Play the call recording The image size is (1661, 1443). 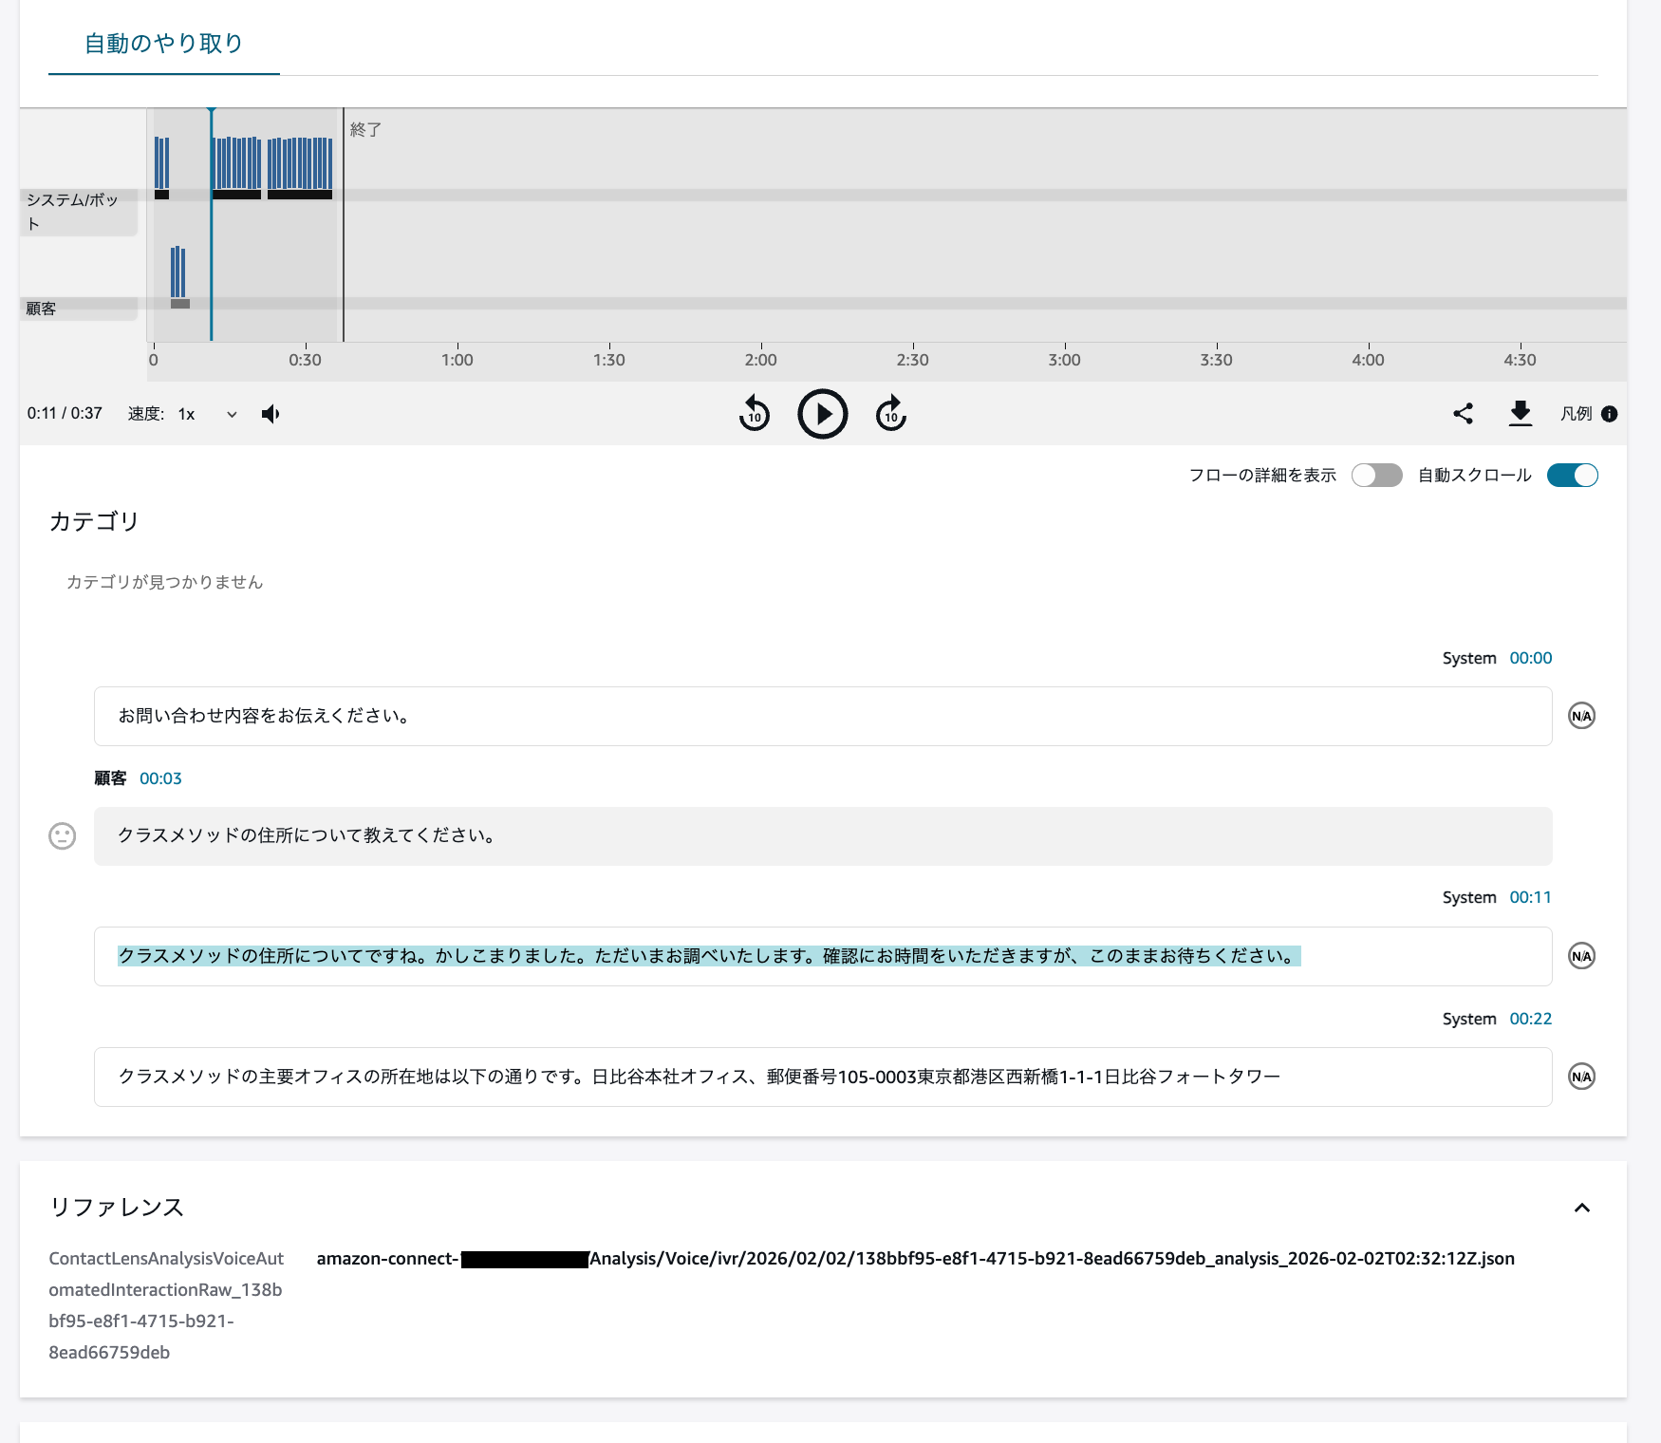point(822,414)
